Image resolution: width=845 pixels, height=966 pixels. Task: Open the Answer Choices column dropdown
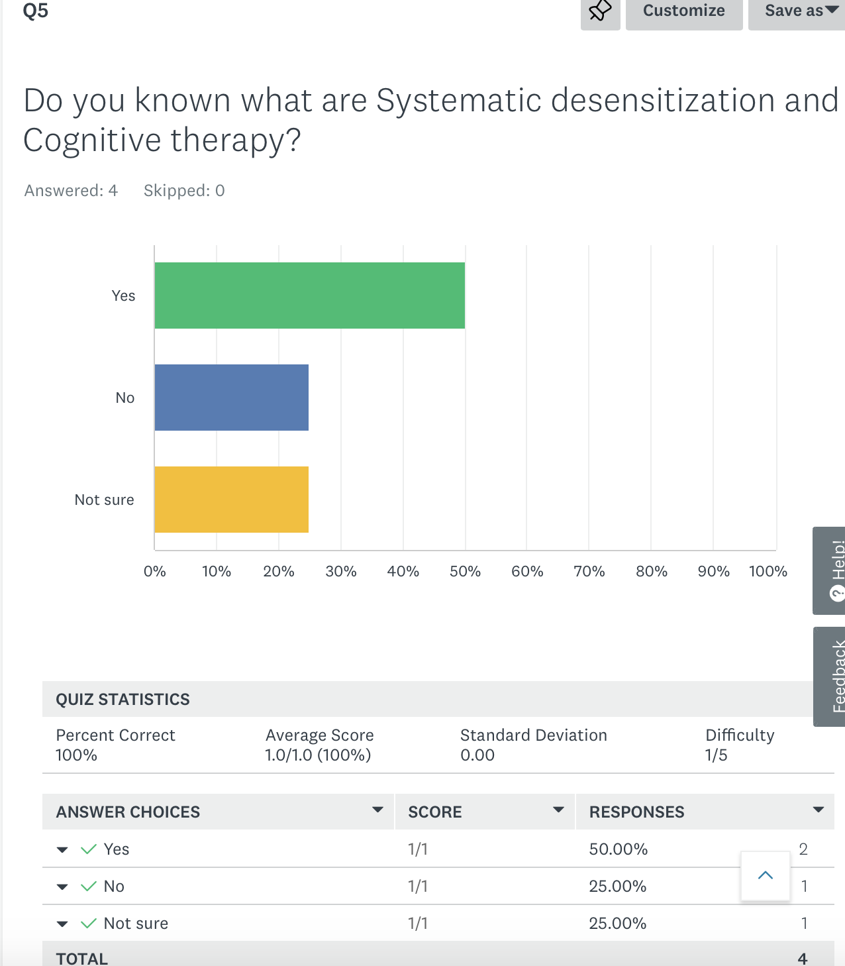coord(377,810)
